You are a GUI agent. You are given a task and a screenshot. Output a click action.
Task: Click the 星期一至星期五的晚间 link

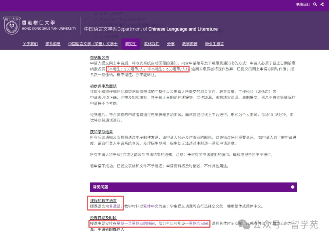(x=136, y=224)
